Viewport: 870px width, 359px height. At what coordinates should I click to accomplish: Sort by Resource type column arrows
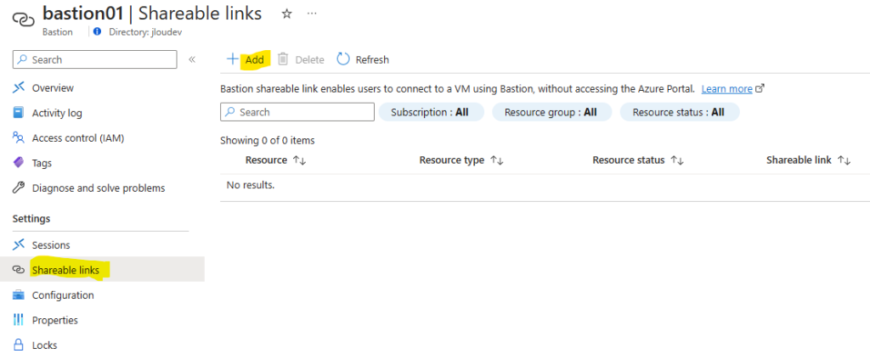point(496,160)
